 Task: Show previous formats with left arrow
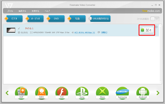[x=7, y=93]
